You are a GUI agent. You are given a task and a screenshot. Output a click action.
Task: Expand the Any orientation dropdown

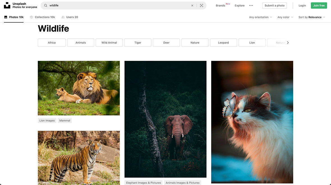[x=261, y=17]
